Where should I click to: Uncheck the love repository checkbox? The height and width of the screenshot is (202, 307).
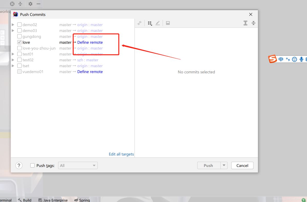pyautogui.click(x=19, y=42)
